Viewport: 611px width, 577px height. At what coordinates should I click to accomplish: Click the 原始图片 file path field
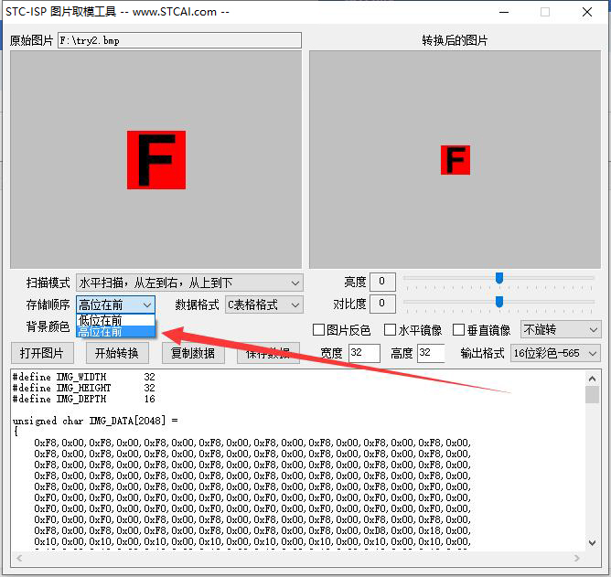179,40
